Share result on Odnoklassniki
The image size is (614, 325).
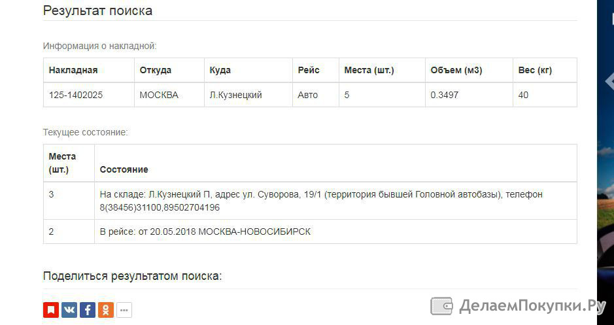point(106,310)
